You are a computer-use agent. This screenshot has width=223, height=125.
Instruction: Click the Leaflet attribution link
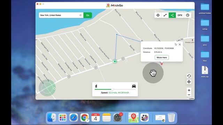pyautogui.click(x=191, y=99)
